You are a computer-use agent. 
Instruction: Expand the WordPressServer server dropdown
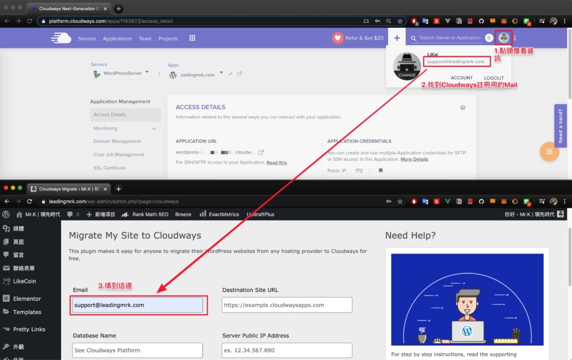pyautogui.click(x=147, y=72)
